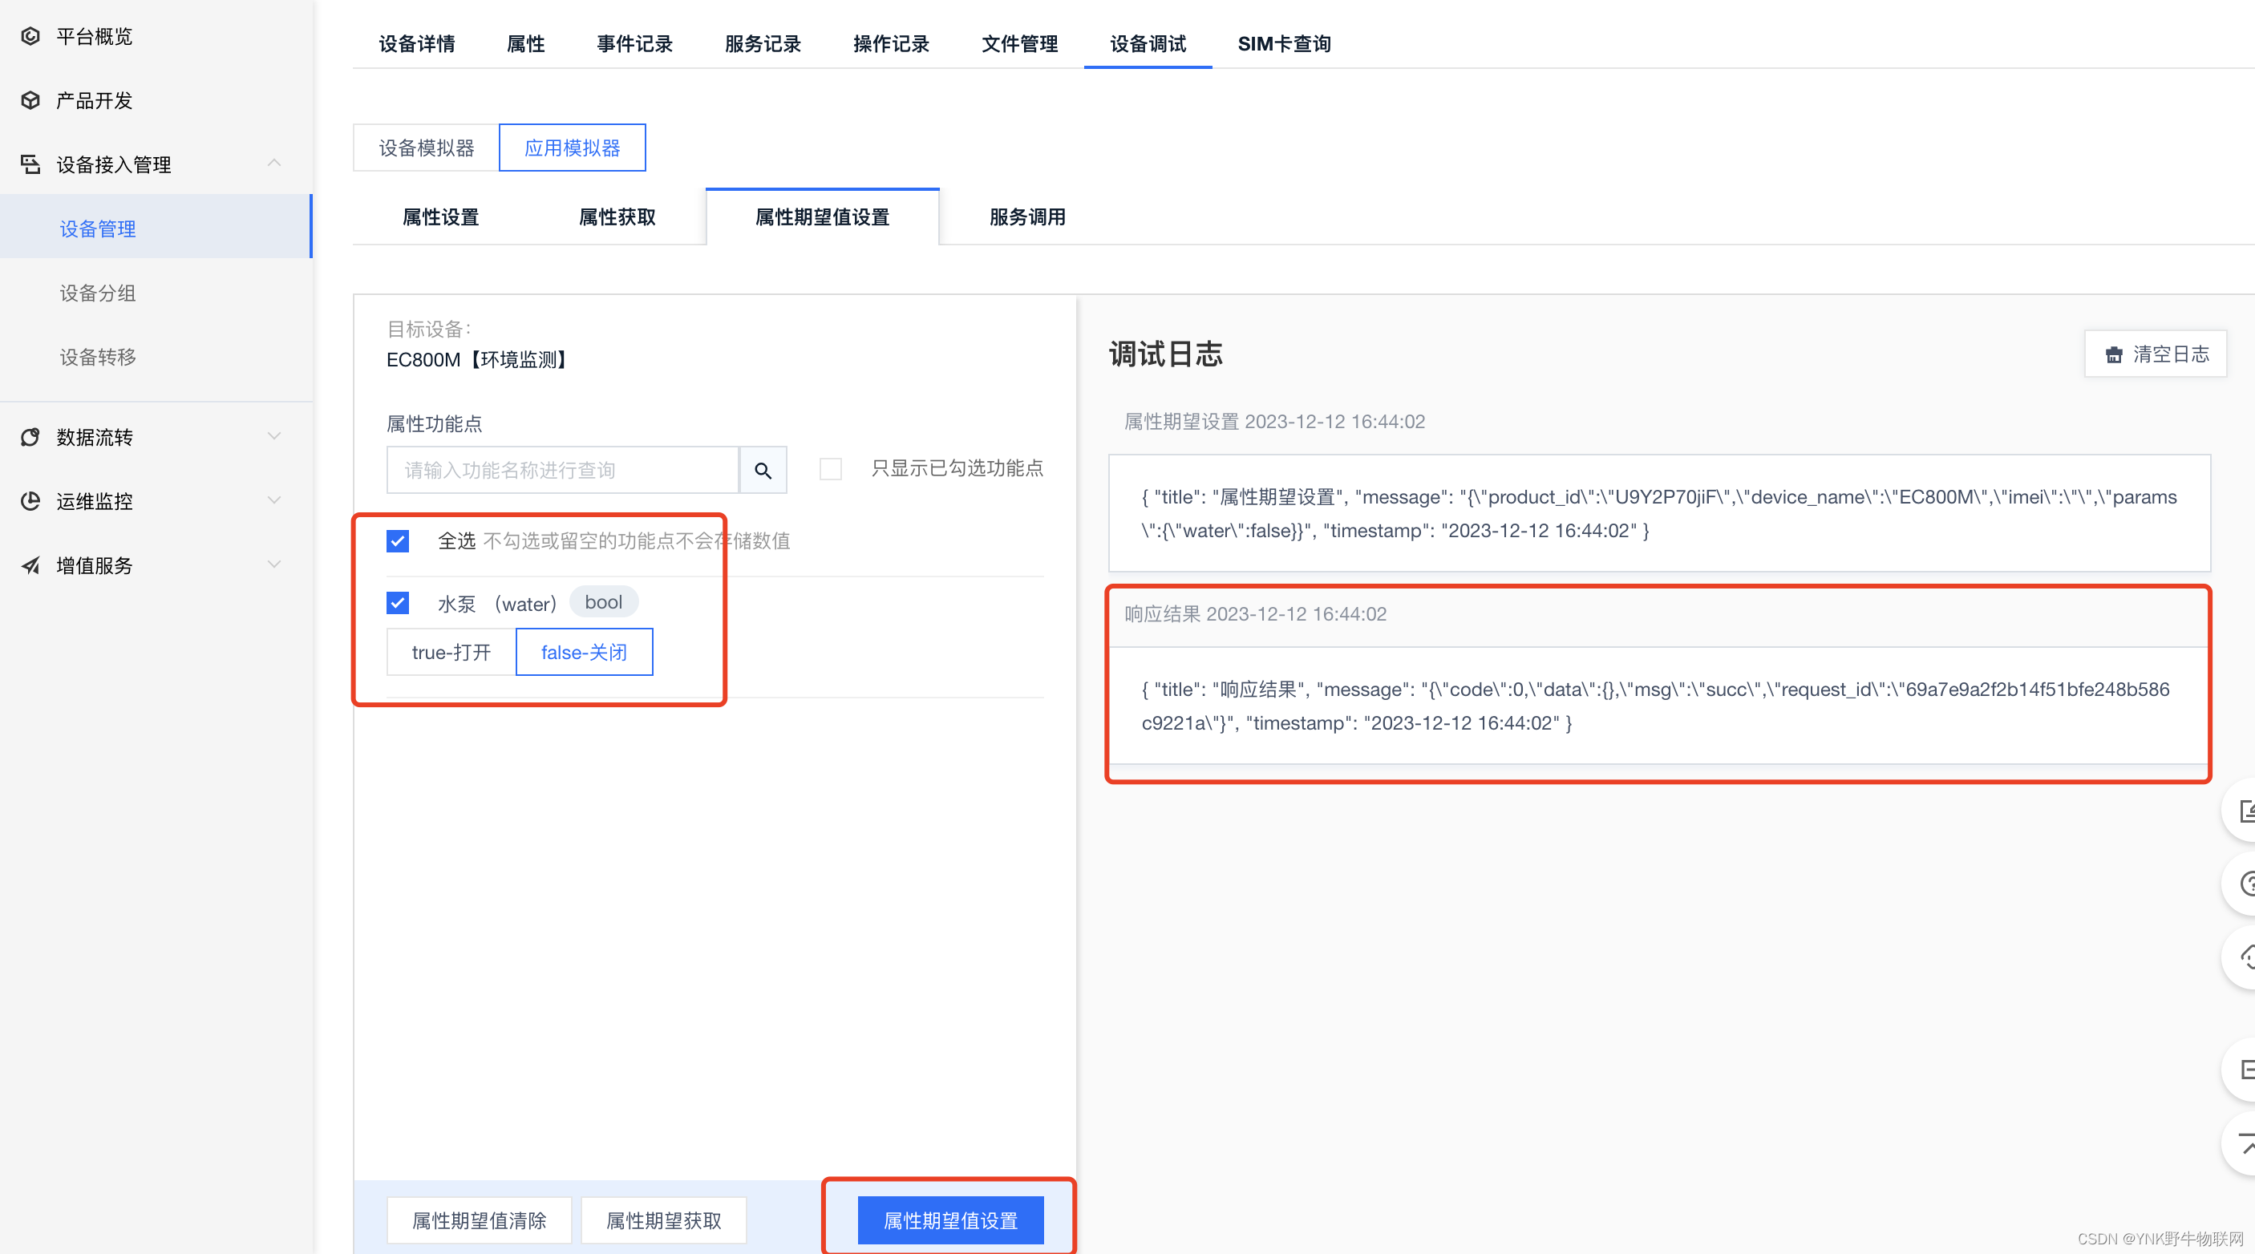Collapse the 设备接入管理 menu chevron
This screenshot has height=1254, width=2255.
[274, 164]
